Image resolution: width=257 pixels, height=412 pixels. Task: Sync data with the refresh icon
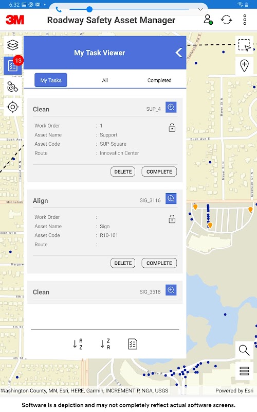226,20
